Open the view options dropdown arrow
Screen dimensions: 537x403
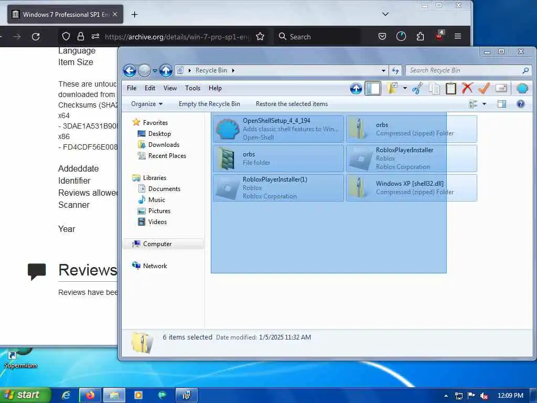484,104
